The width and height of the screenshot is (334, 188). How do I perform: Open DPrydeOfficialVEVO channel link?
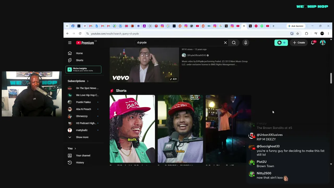[x=196, y=55]
